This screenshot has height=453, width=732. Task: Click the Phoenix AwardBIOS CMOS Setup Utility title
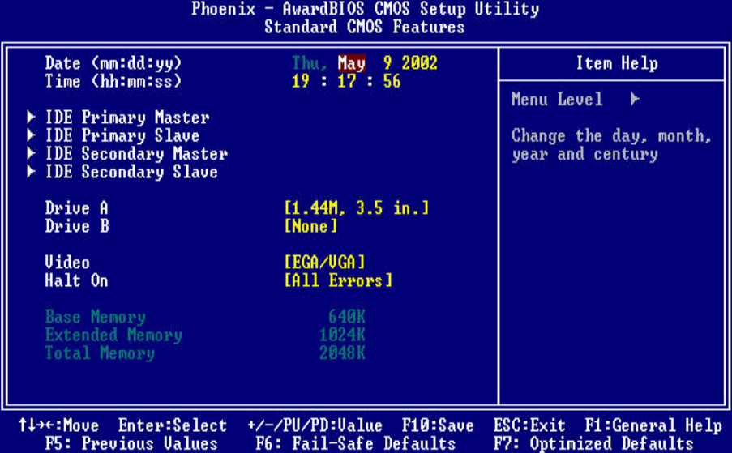click(365, 9)
